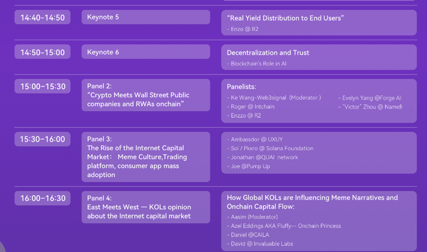Click "Victor" Zhou @ Namefi entry
The width and height of the screenshot is (427, 252).
[370, 107]
